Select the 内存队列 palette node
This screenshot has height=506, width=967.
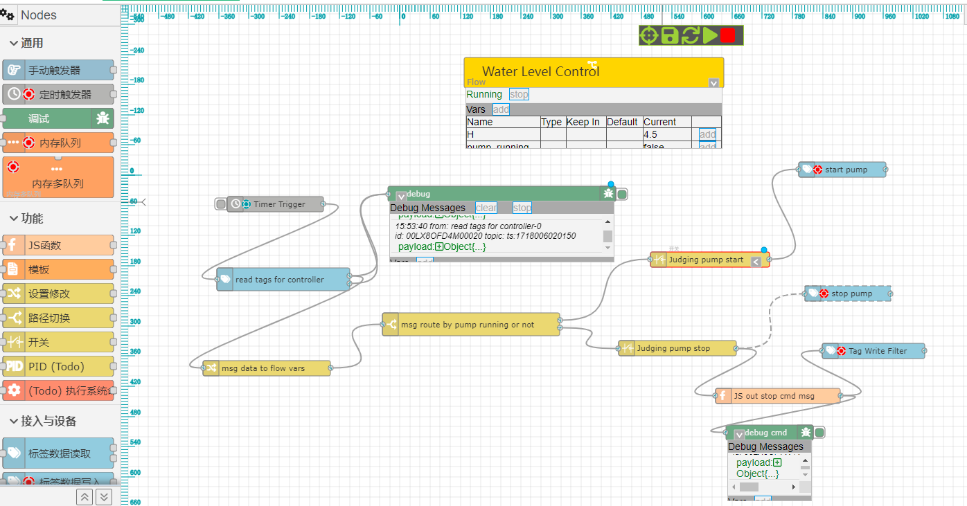(58, 143)
